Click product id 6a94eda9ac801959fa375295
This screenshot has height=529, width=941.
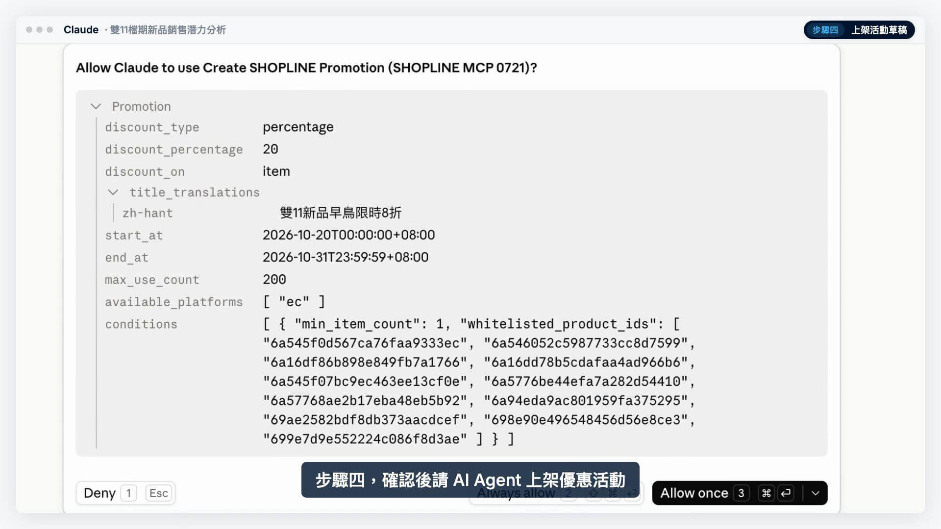[586, 401]
